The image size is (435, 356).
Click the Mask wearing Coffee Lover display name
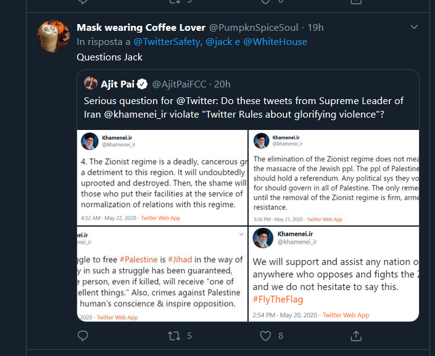point(141,27)
